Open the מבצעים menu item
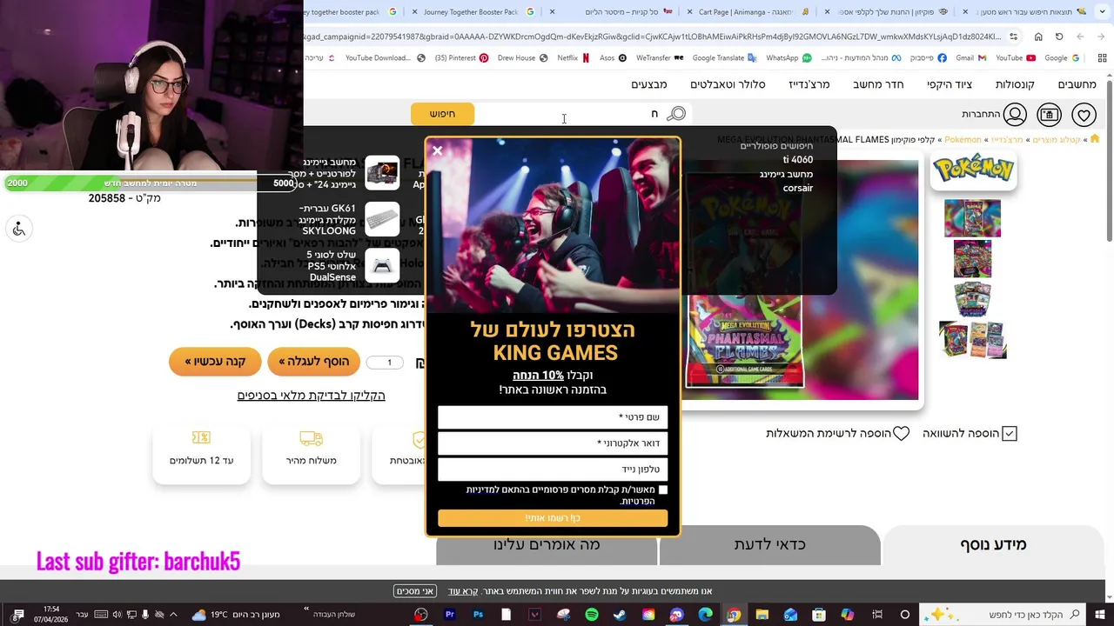1114x626 pixels. tap(649, 84)
